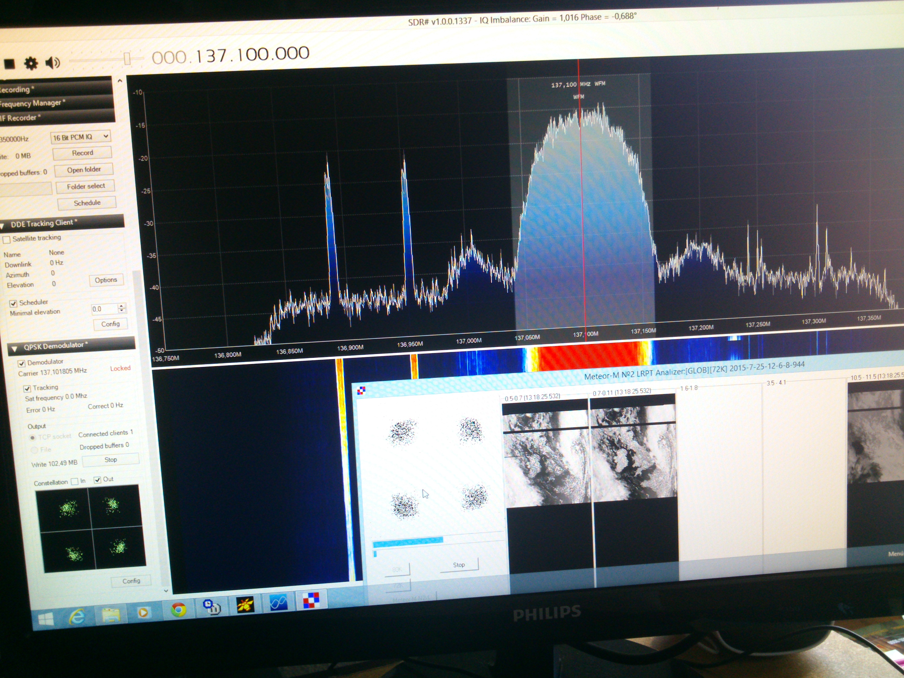Open the IF Recorder panel header
904x678 pixels.
point(20,118)
